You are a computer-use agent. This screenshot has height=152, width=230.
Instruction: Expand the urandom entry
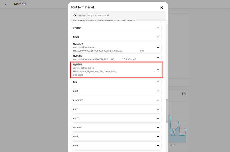[x=117, y=100]
